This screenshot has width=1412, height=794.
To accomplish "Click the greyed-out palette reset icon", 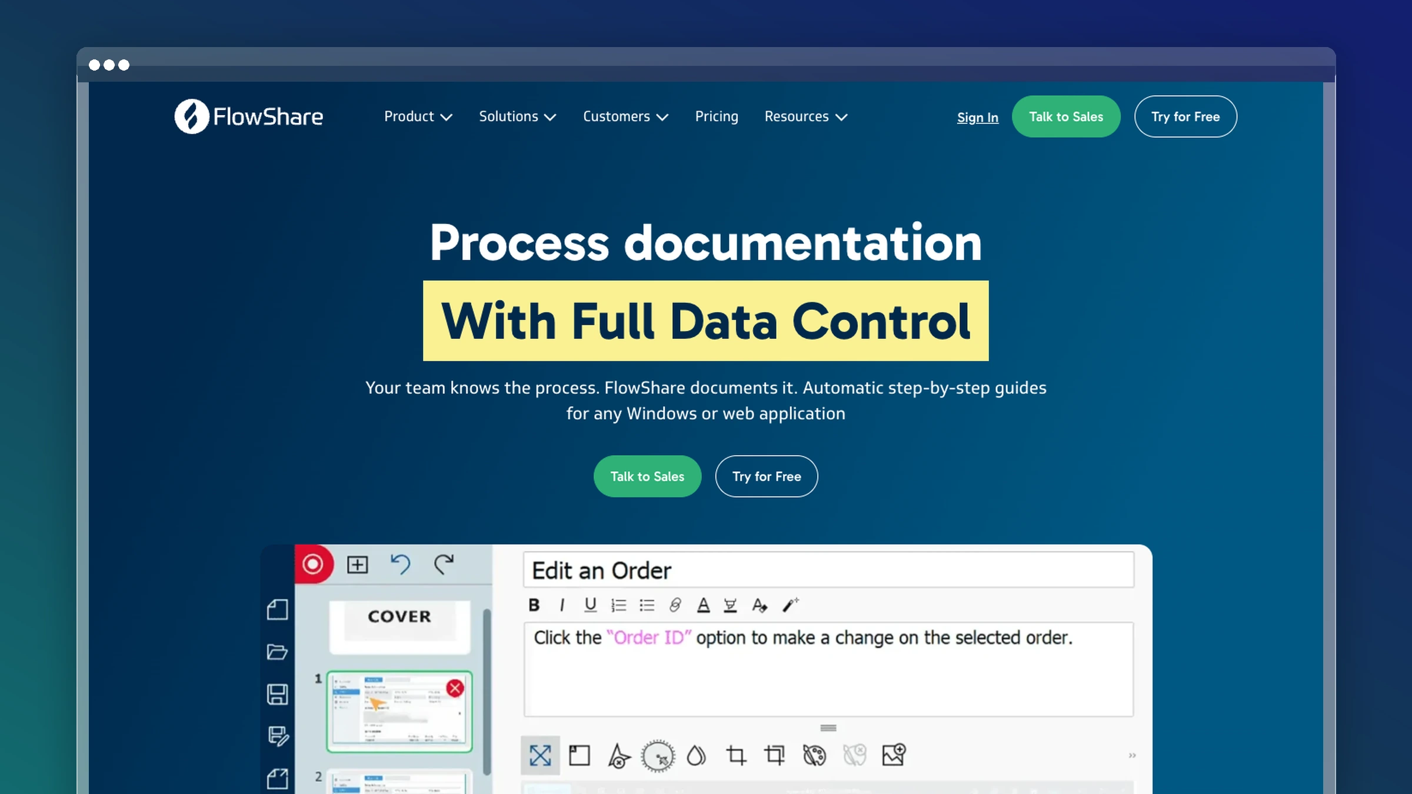I will coord(854,755).
